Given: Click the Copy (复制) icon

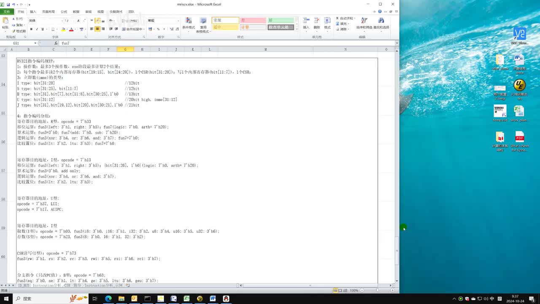Looking at the screenshot, I should (13, 25).
